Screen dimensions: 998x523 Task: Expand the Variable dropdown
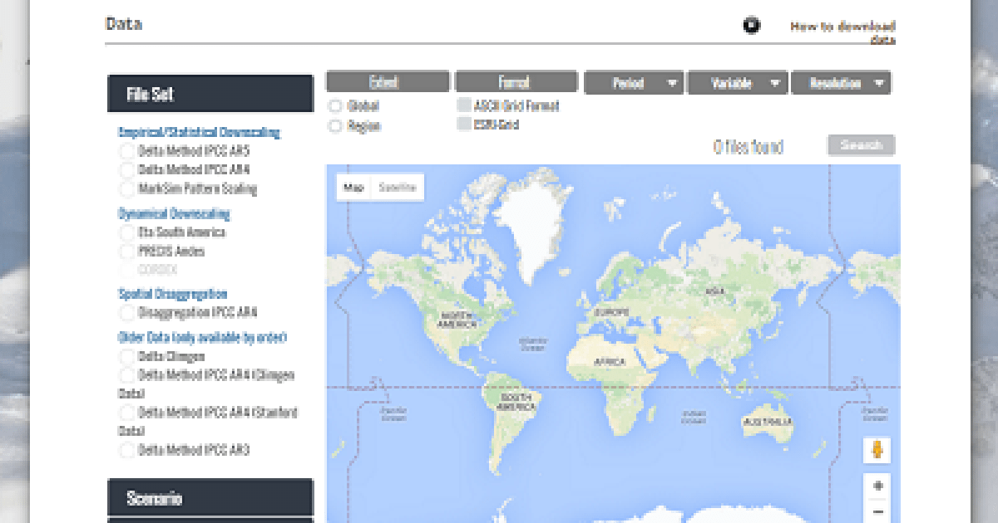(737, 83)
